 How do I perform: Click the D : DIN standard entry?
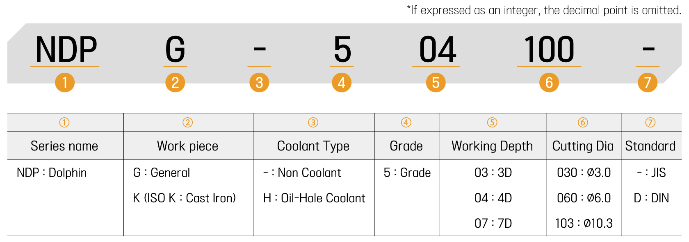[x=651, y=198]
